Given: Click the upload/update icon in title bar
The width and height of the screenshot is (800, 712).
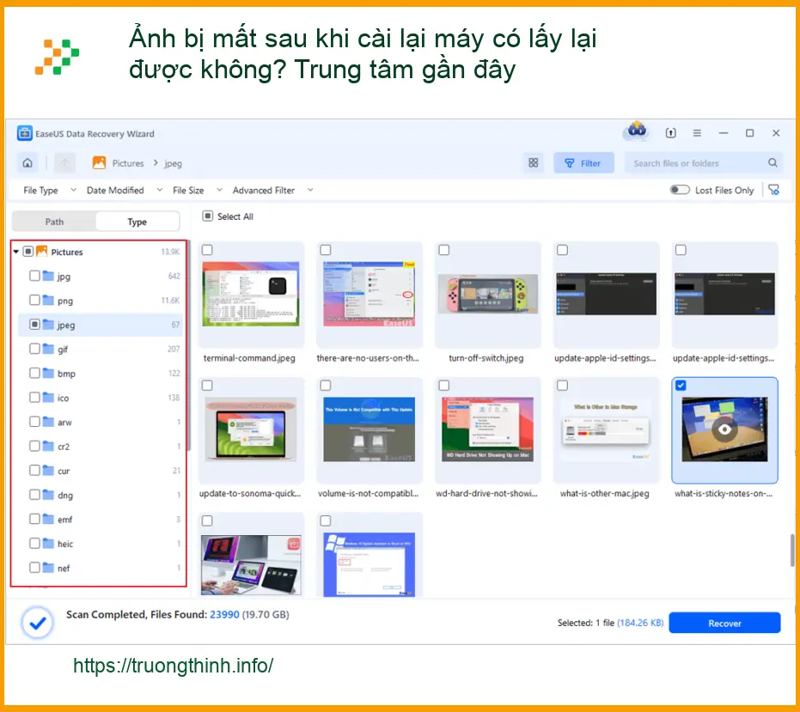Looking at the screenshot, I should (x=670, y=133).
